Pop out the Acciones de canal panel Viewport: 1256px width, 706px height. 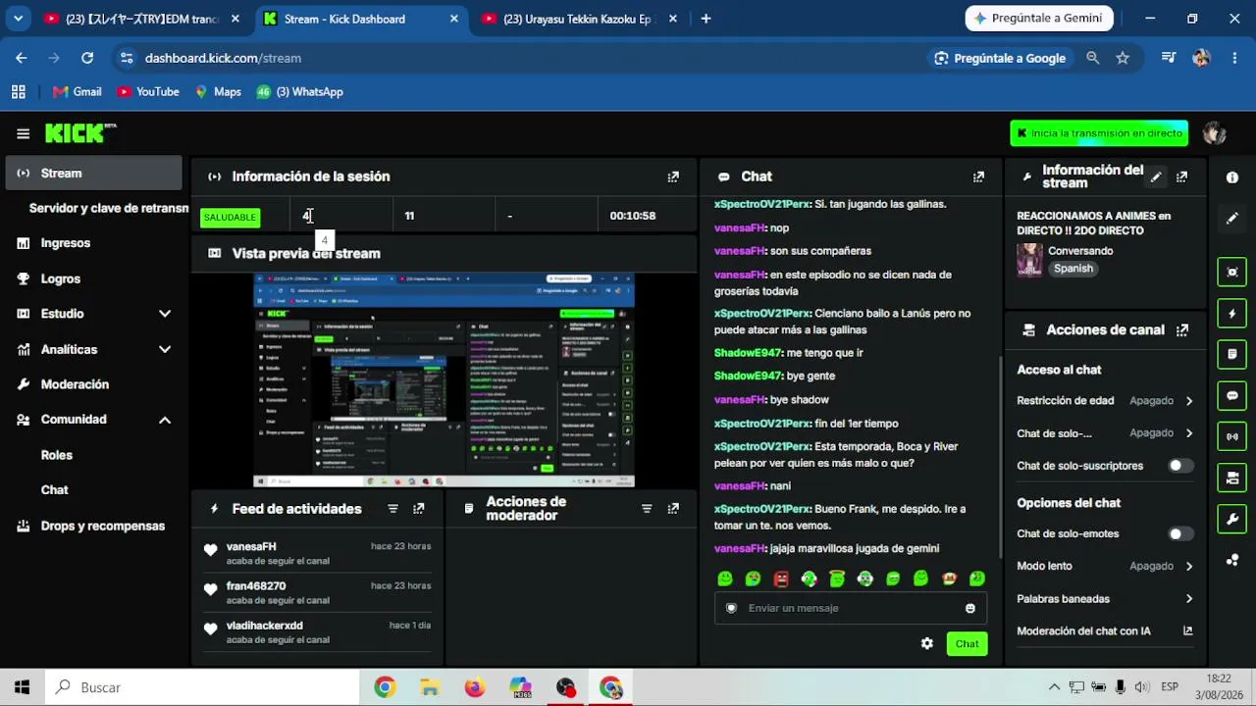click(1182, 330)
